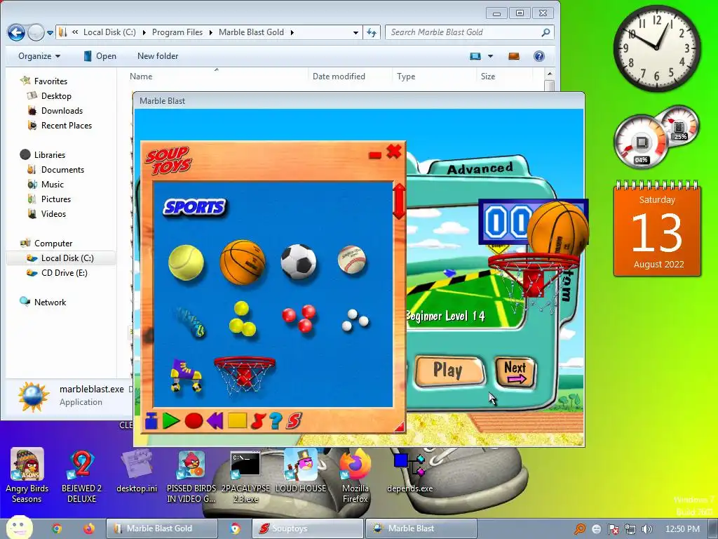Viewport: 718px width, 539px height.
Task: Click the Forward arrow in Explorer
Action: (x=36, y=32)
